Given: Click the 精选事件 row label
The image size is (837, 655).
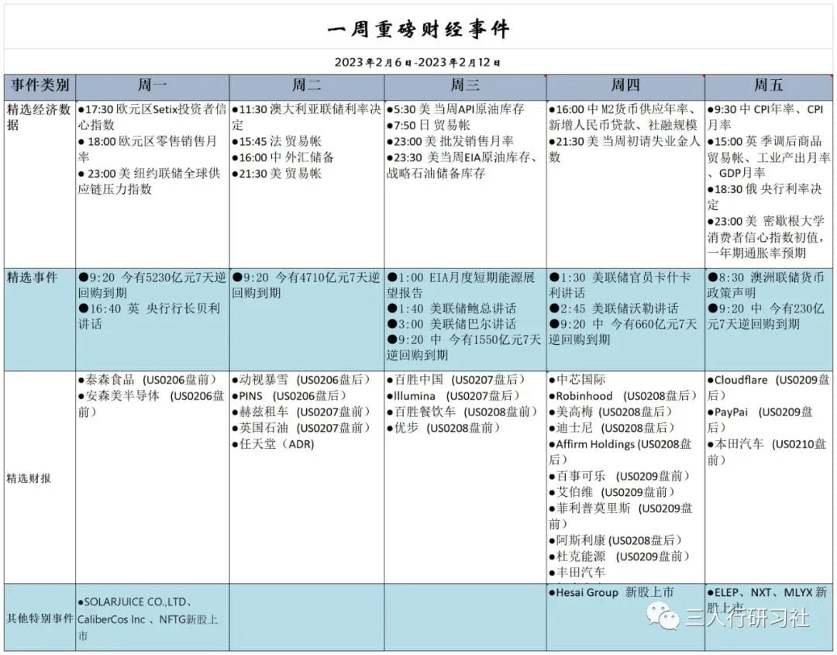Looking at the screenshot, I should pos(32,278).
